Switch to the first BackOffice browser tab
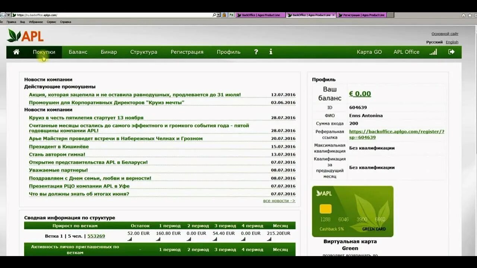This screenshot has height=268, width=477. (x=260, y=15)
